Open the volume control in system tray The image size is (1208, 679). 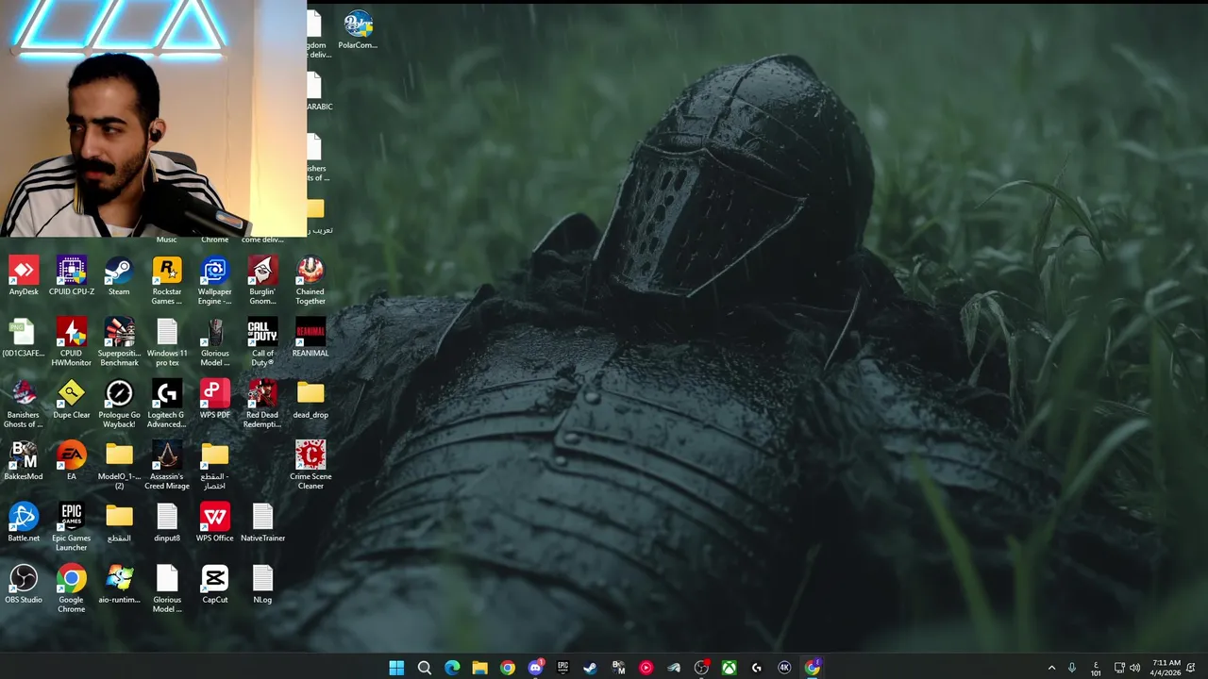coord(1134,668)
